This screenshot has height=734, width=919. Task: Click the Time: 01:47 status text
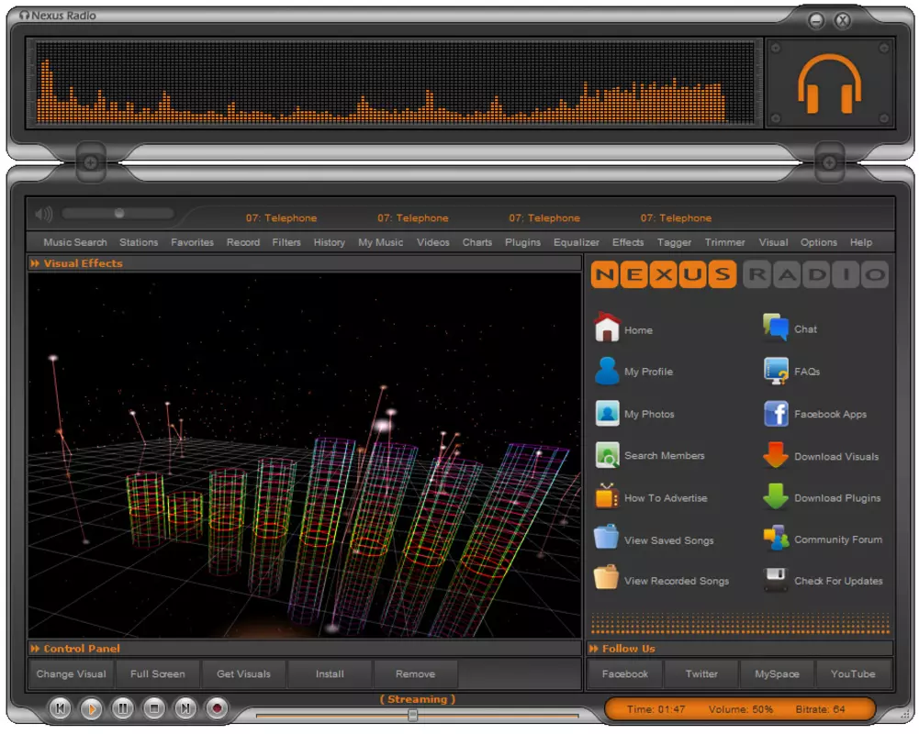click(x=656, y=709)
